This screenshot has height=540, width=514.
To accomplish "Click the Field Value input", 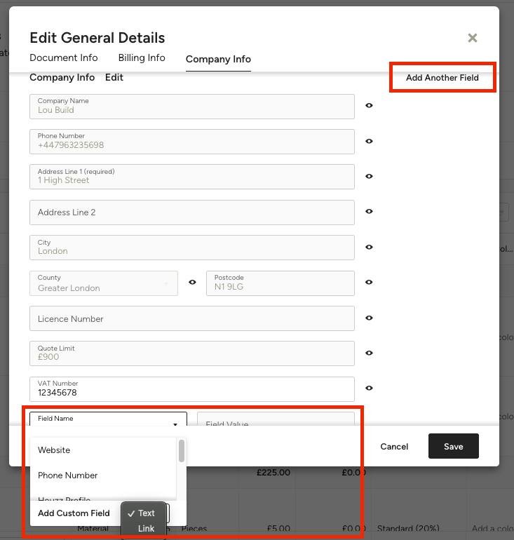I will pyautogui.click(x=276, y=419).
